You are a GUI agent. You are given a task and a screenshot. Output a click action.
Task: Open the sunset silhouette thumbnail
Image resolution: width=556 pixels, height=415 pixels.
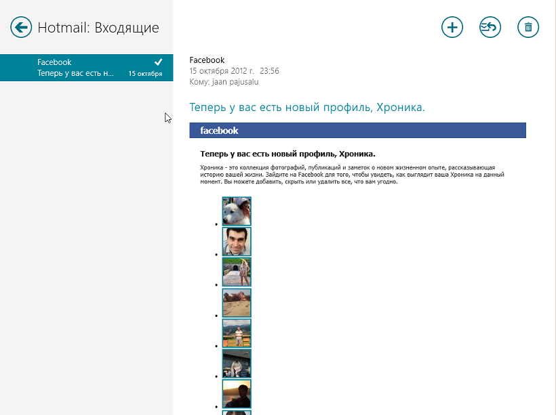237,394
